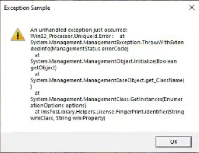Image resolution: width=199 pixels, height=153 pixels.
Task: Select the 'An unhandled exception just occurred' line
Action: coord(79,30)
